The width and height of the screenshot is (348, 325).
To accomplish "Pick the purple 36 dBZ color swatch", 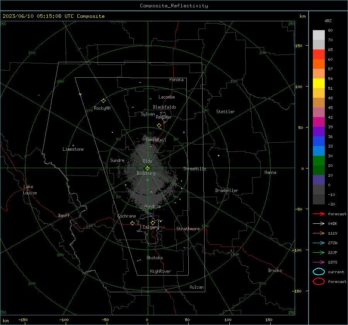I will click(319, 131).
